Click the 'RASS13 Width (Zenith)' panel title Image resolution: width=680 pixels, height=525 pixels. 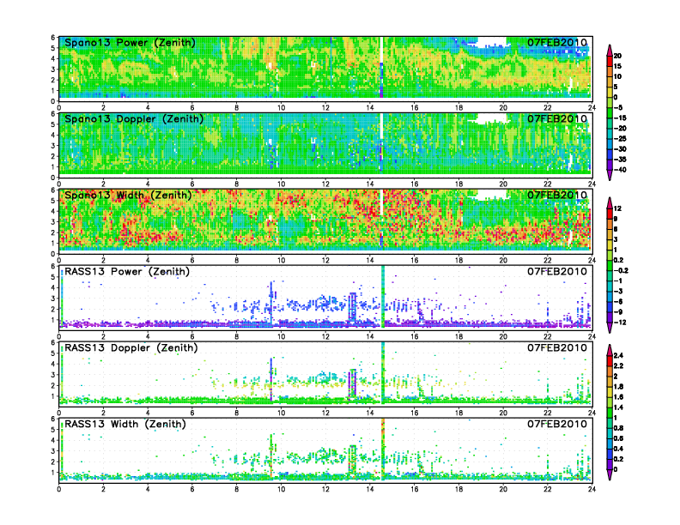pos(124,424)
